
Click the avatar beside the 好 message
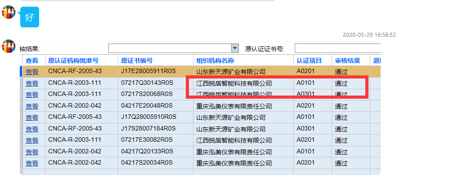pos(9,12)
